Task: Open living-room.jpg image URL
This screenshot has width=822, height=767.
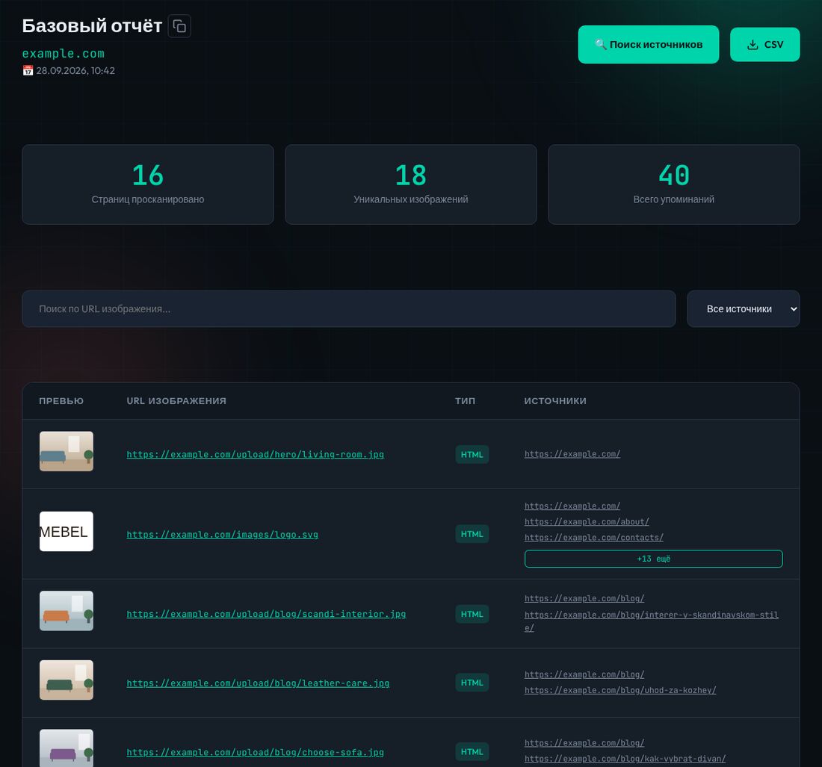Action: [x=256, y=454]
